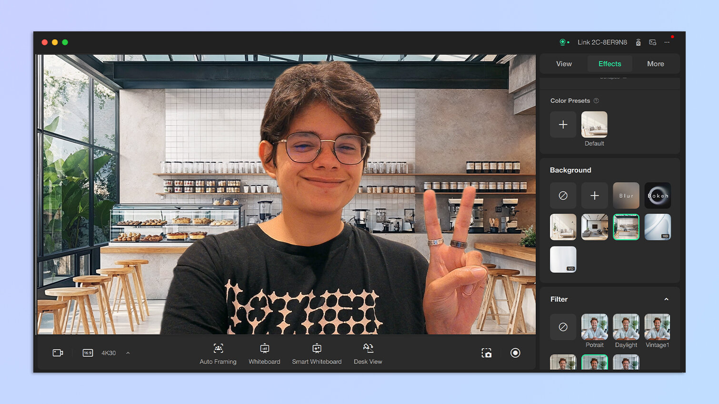This screenshot has height=404, width=719.
Task: Select the Daylight filter thumbnail
Action: (626, 327)
